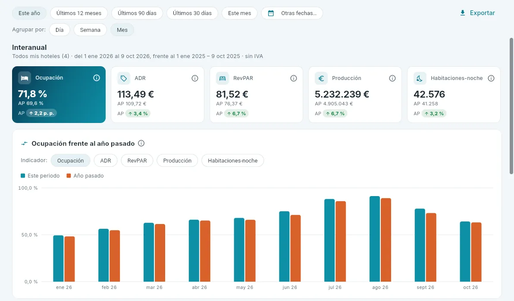
Task: Select the Ocupación 71,8 % metric card
Action: (x=59, y=95)
